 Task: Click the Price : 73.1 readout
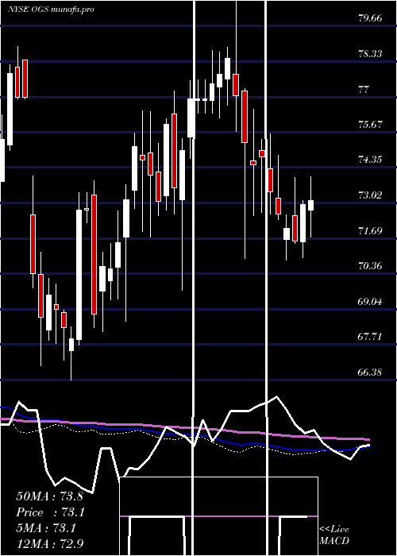[x=51, y=512]
